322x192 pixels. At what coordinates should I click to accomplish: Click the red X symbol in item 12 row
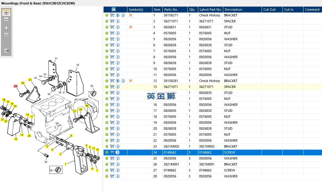pos(130,81)
